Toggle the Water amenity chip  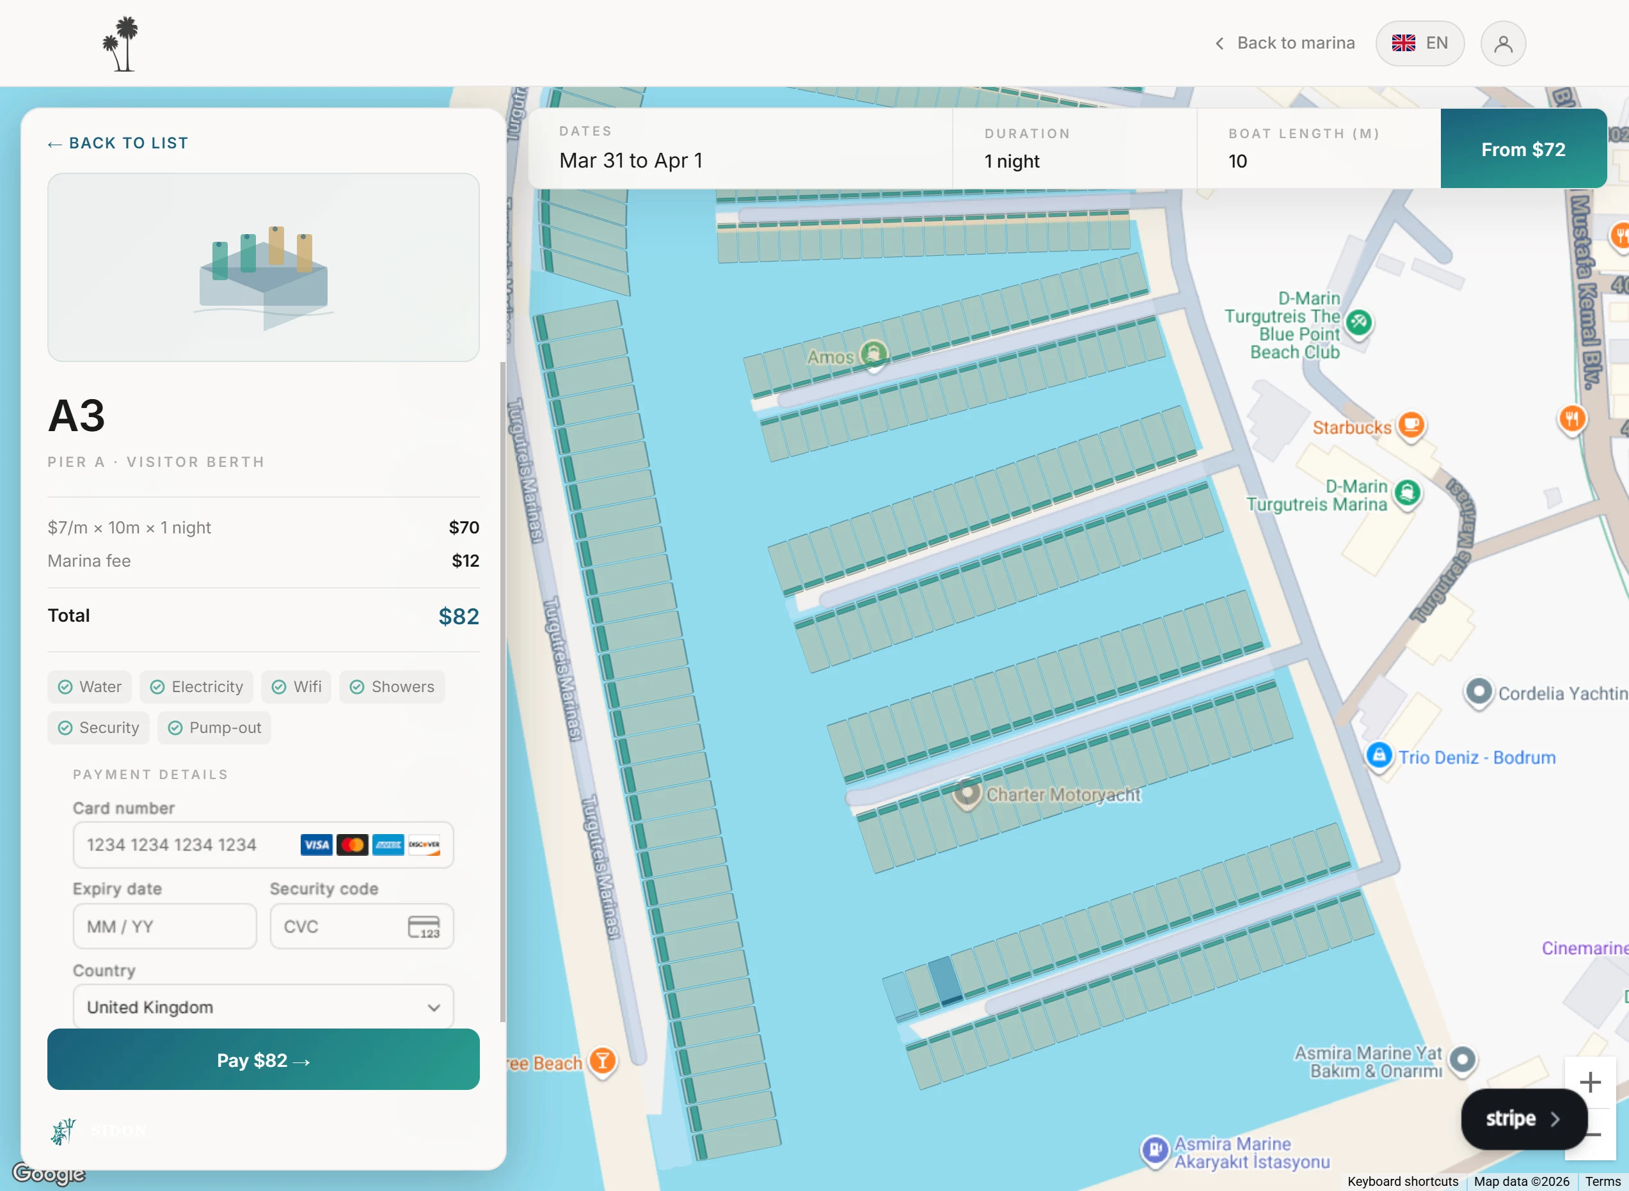pyautogui.click(x=90, y=686)
